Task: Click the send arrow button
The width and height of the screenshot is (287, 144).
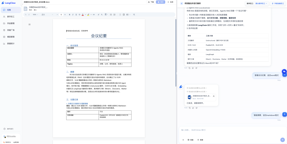Action: pyautogui.click(x=282, y=140)
